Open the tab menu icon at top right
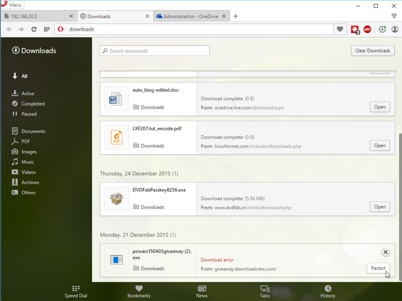This screenshot has width=402, height=301. tap(394, 16)
